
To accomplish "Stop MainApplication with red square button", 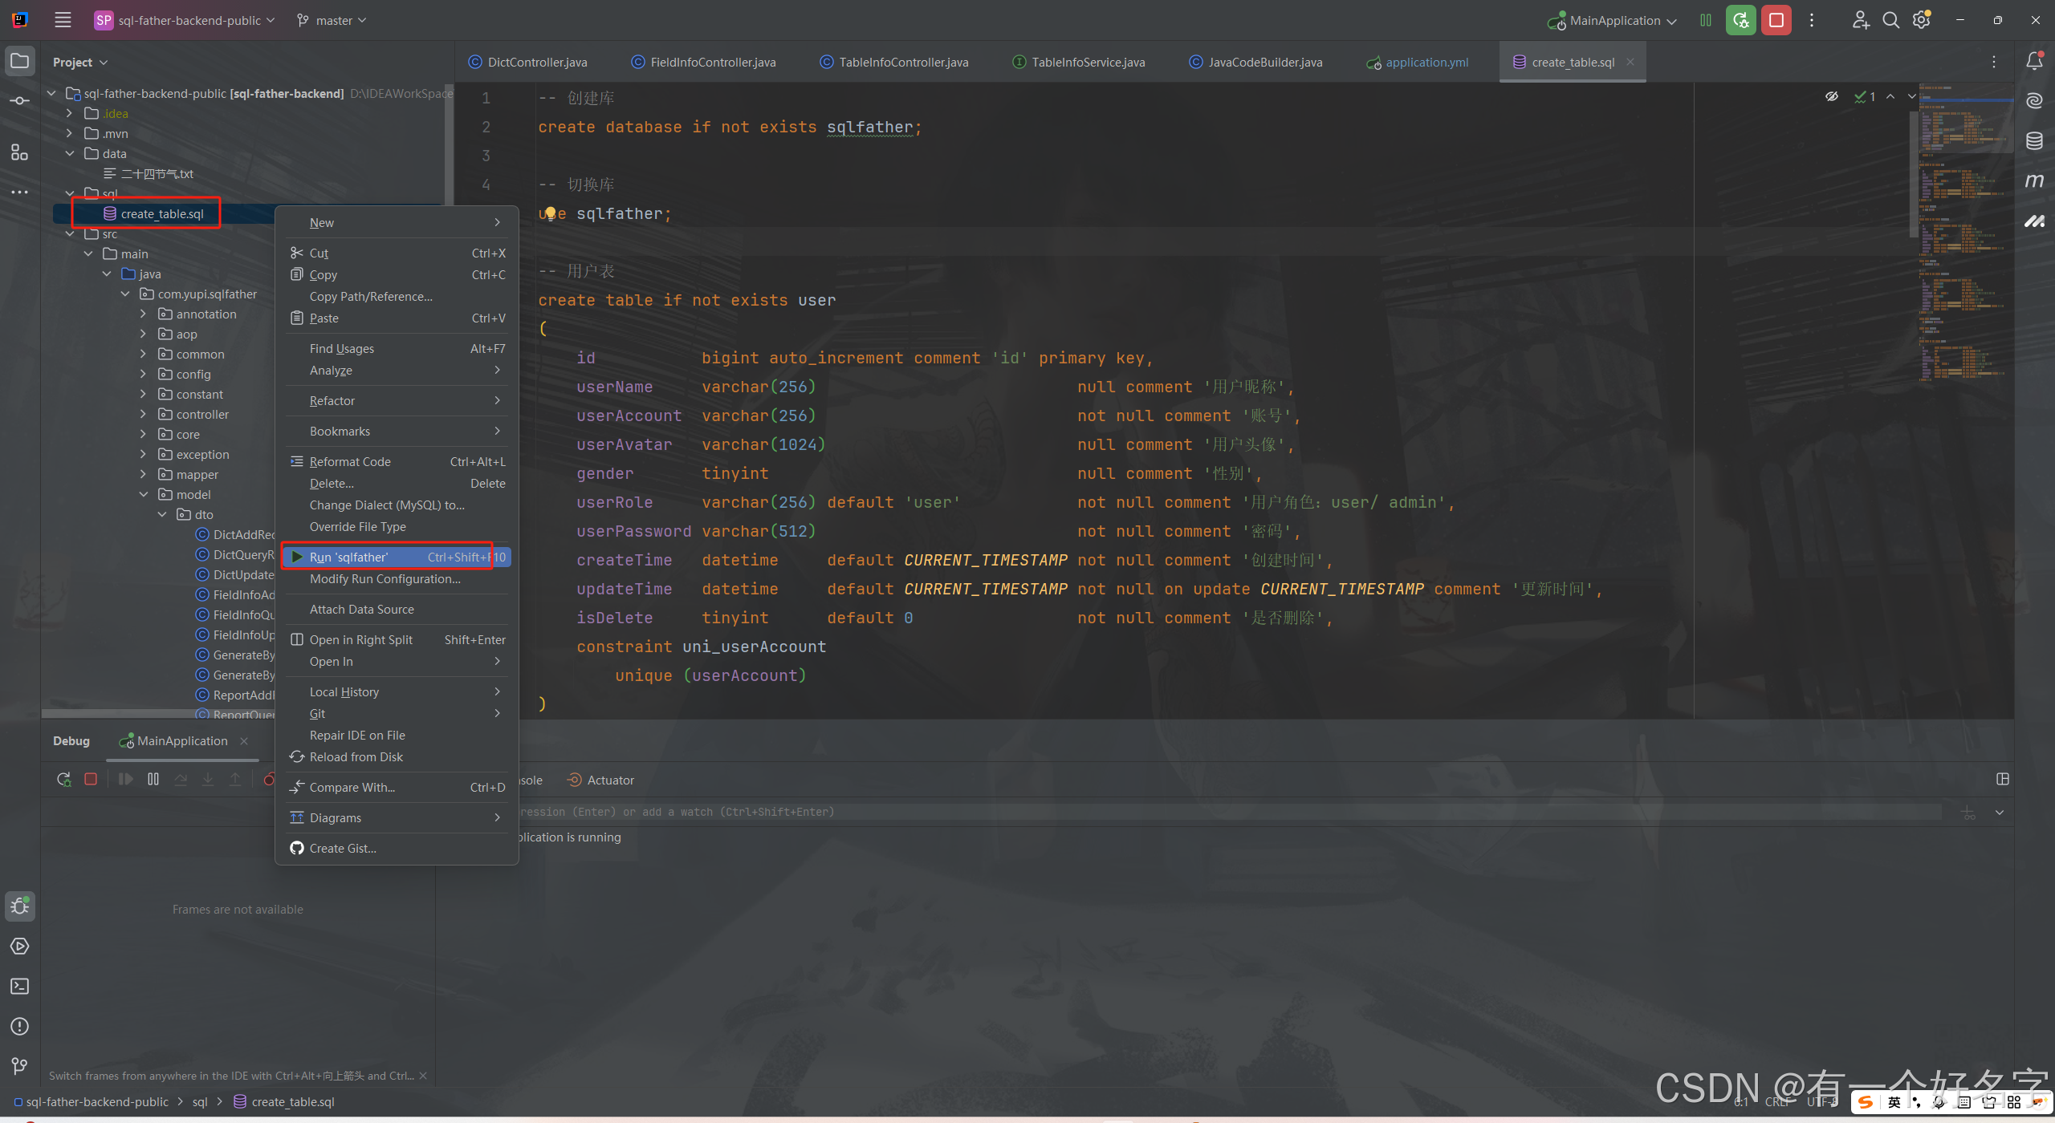I will tap(1776, 20).
